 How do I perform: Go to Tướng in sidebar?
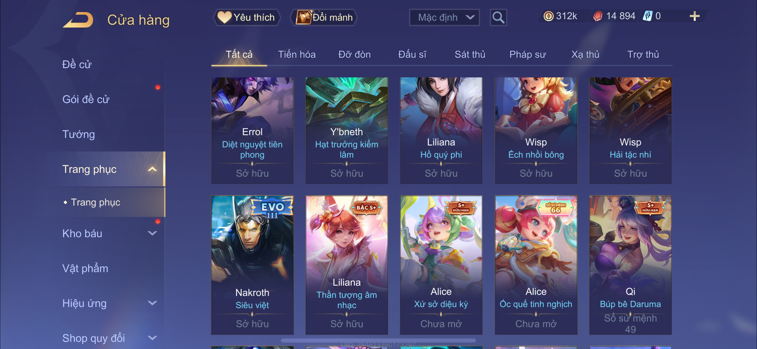(79, 134)
